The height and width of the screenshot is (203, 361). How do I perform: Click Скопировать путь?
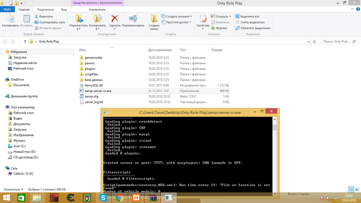[x=50, y=23]
